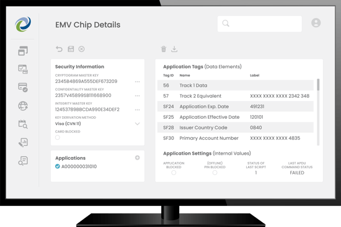Click the Status of Last Script value 1
The height and width of the screenshot is (227, 341).
pos(256,173)
